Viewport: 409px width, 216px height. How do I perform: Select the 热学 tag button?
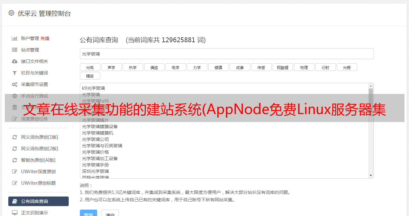[133, 67]
